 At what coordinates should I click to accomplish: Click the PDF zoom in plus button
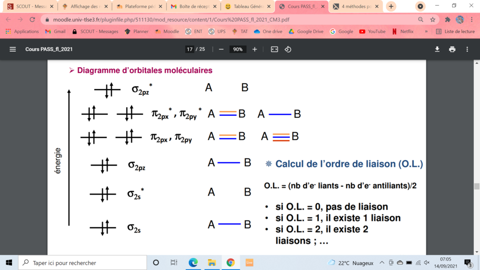(255, 49)
